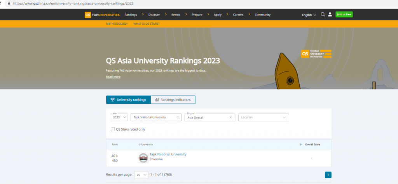Sort by Overall Score arrow

pos(301,144)
